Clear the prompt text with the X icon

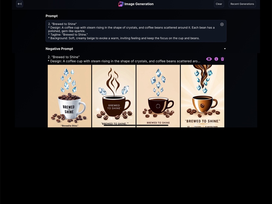(x=222, y=24)
